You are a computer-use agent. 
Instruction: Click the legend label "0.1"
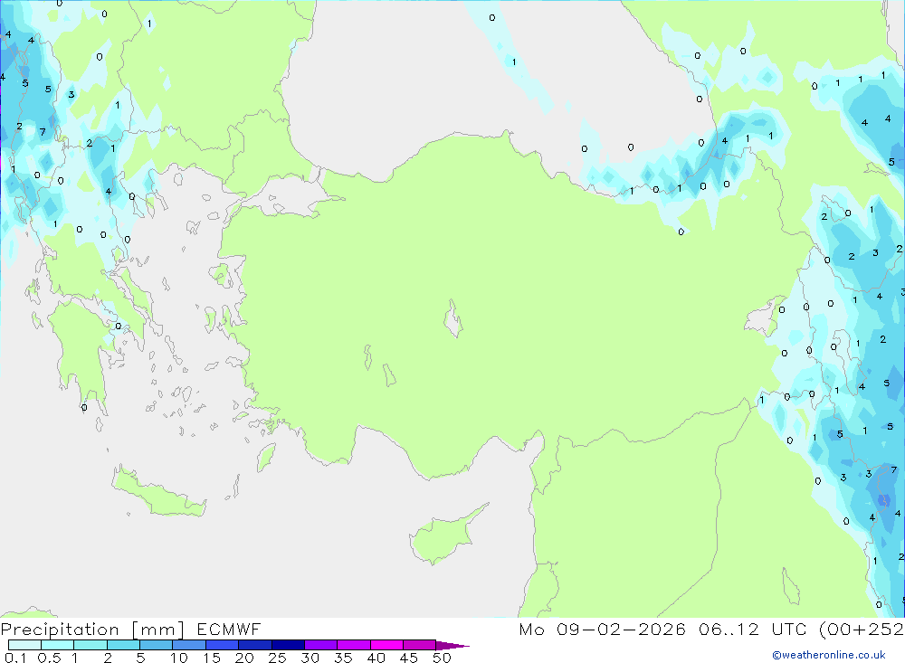click(15, 658)
